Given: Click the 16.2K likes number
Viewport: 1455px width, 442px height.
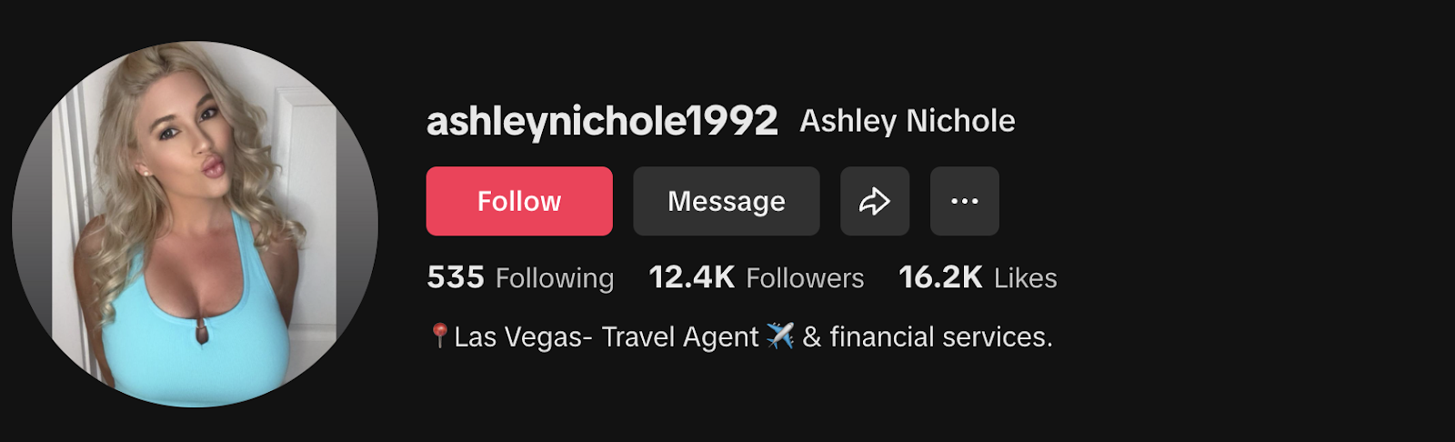Looking at the screenshot, I should 941,277.
